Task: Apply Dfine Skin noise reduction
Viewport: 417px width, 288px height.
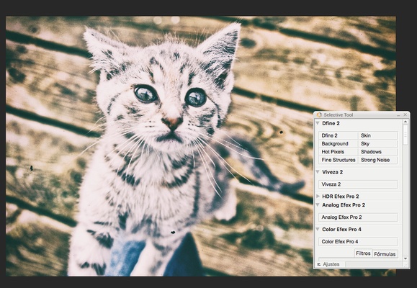Action: pos(377,135)
